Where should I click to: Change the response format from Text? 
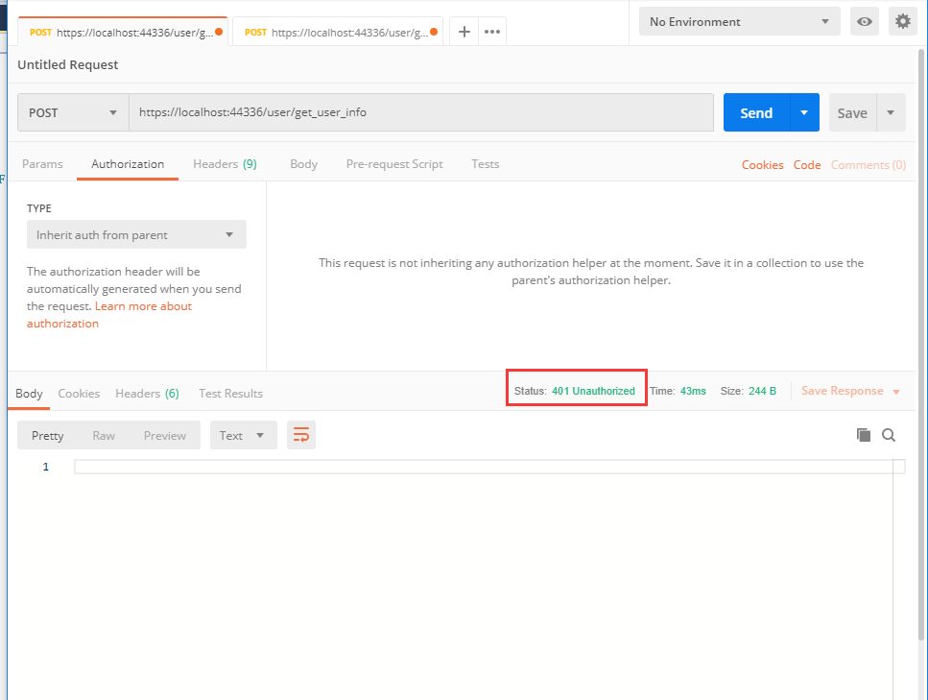[x=243, y=434]
